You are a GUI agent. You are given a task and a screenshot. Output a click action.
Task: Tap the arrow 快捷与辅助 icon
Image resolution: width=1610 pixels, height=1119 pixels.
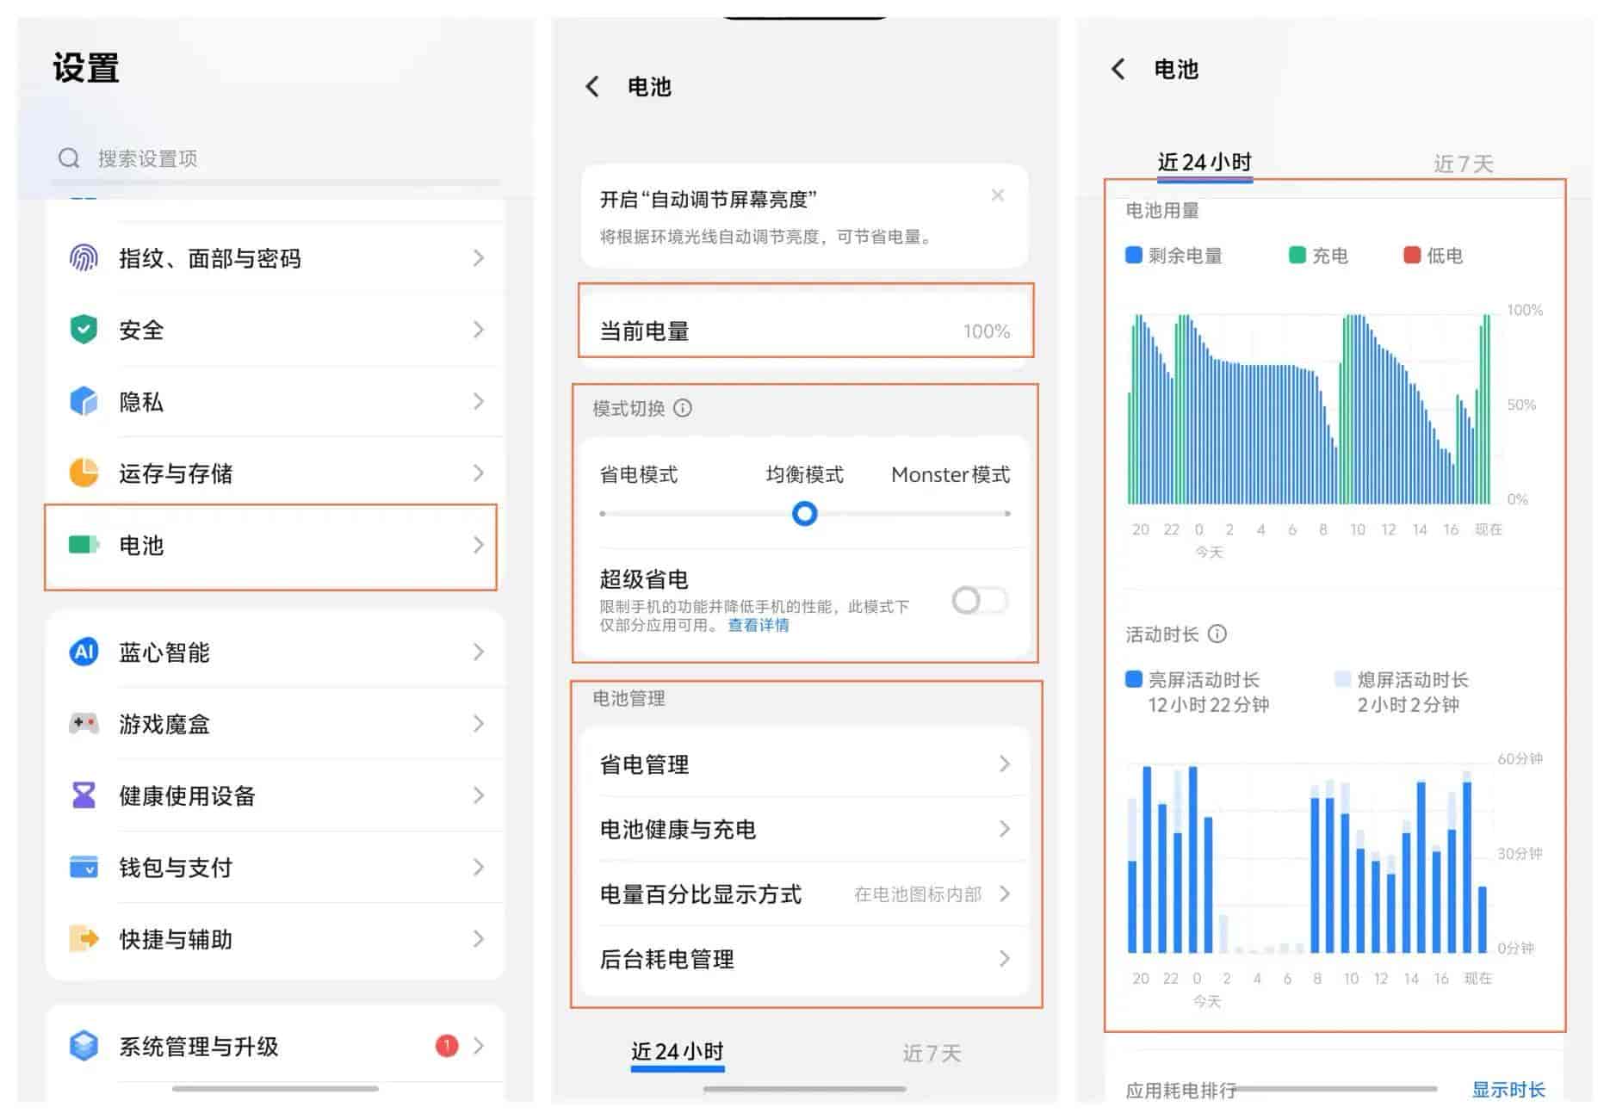[84, 938]
